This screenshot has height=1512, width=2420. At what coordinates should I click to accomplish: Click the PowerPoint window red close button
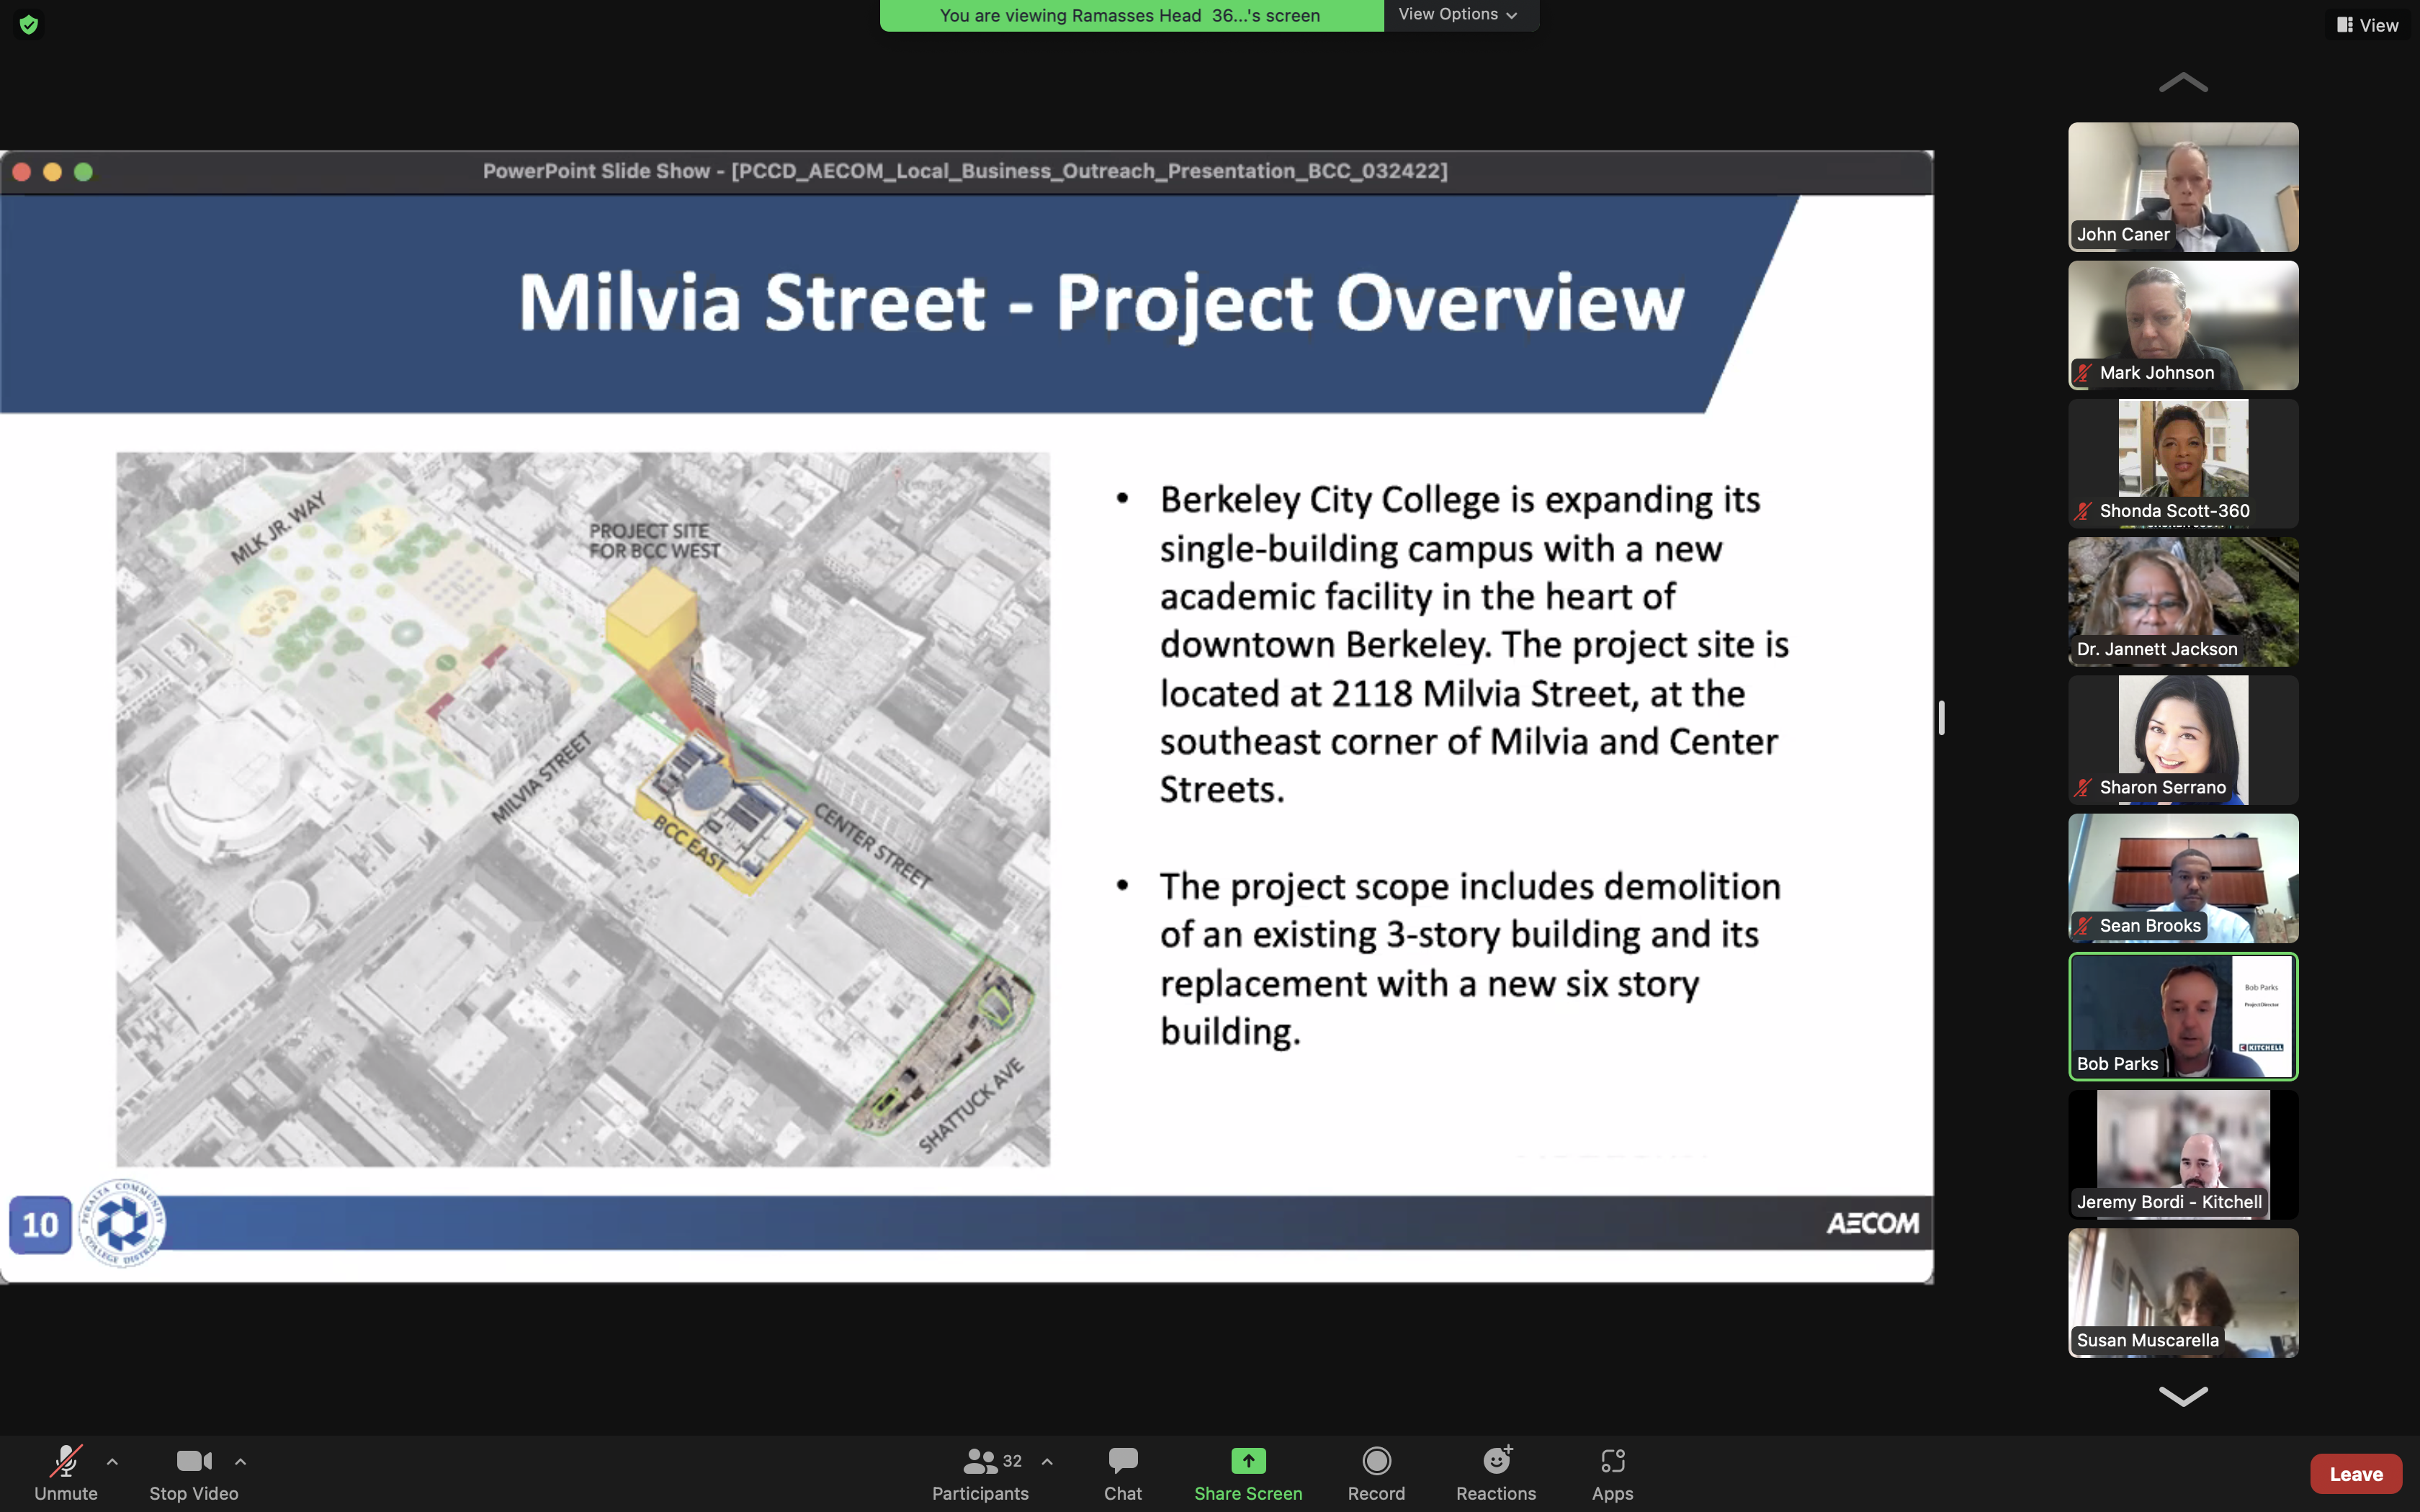21,172
